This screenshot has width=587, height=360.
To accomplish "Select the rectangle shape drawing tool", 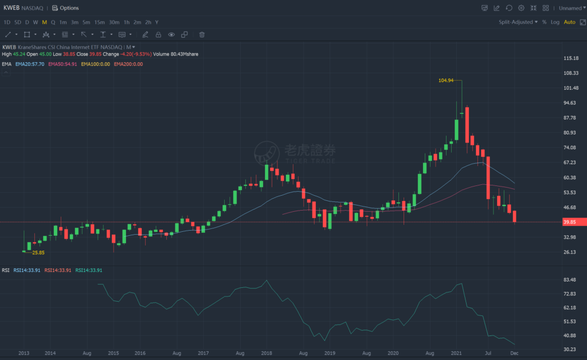I will point(27,34).
